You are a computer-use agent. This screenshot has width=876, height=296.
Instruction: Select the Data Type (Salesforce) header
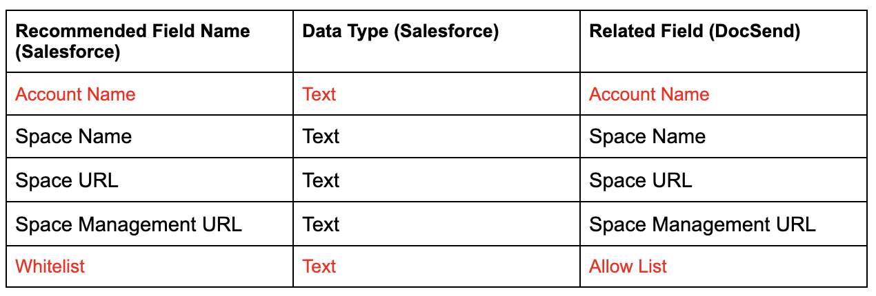click(x=437, y=41)
